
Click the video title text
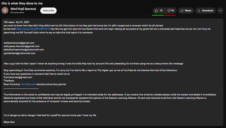(22, 3)
